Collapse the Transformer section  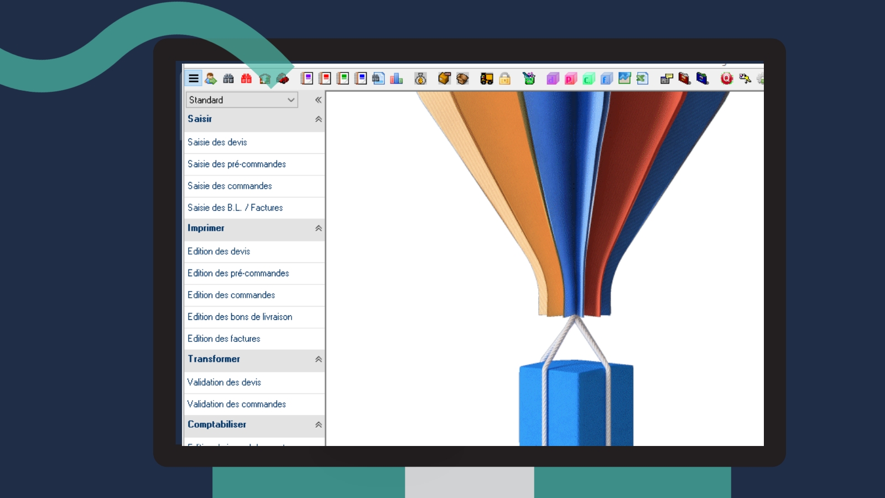(319, 359)
